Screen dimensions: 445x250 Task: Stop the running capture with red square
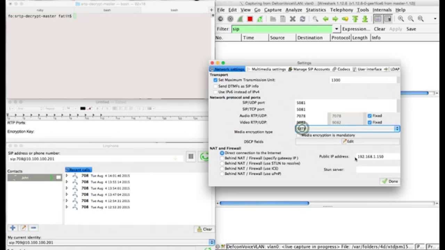pyautogui.click(x=250, y=19)
